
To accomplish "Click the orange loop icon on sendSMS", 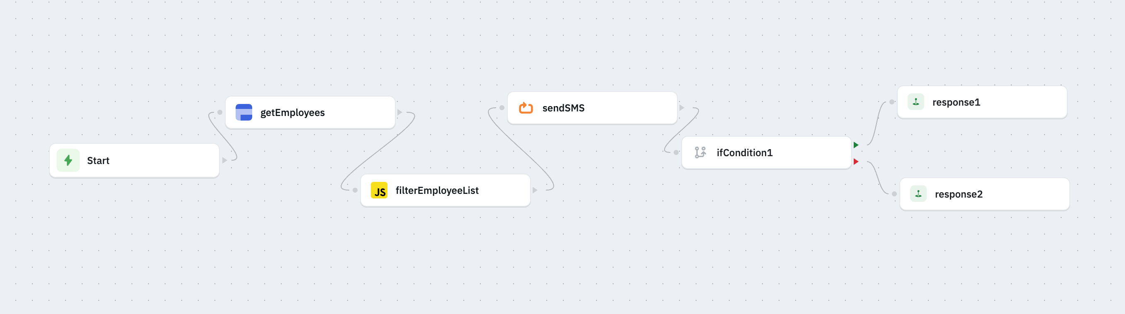I will [526, 108].
